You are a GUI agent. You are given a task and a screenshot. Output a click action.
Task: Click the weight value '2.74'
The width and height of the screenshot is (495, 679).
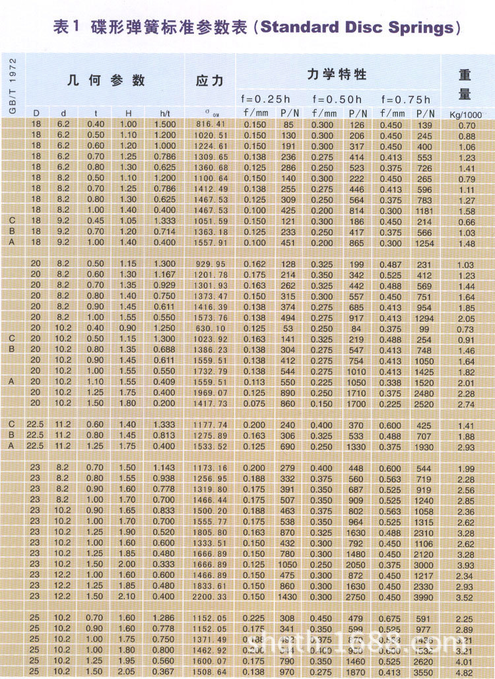click(x=466, y=405)
